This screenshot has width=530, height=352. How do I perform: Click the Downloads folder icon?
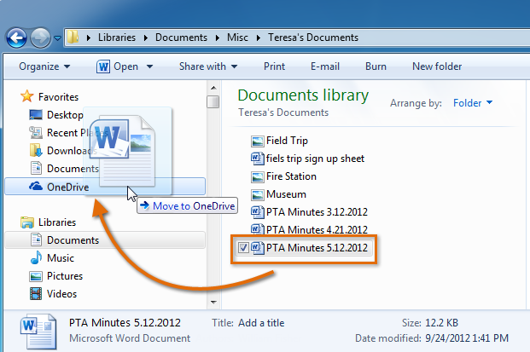pyautogui.click(x=36, y=151)
